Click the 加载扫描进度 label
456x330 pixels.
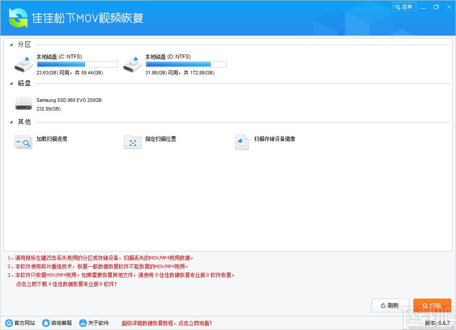[x=52, y=139]
